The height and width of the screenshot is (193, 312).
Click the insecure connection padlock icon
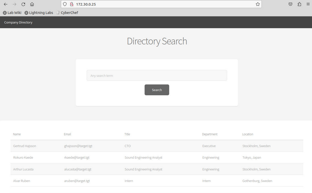click(71, 4)
